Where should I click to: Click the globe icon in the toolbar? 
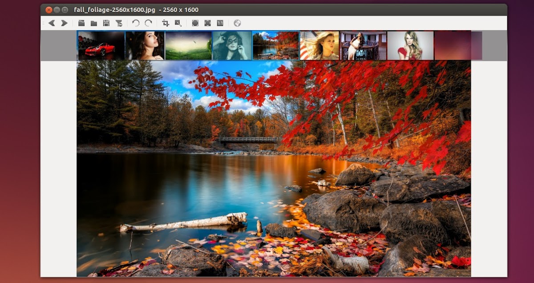click(x=237, y=23)
